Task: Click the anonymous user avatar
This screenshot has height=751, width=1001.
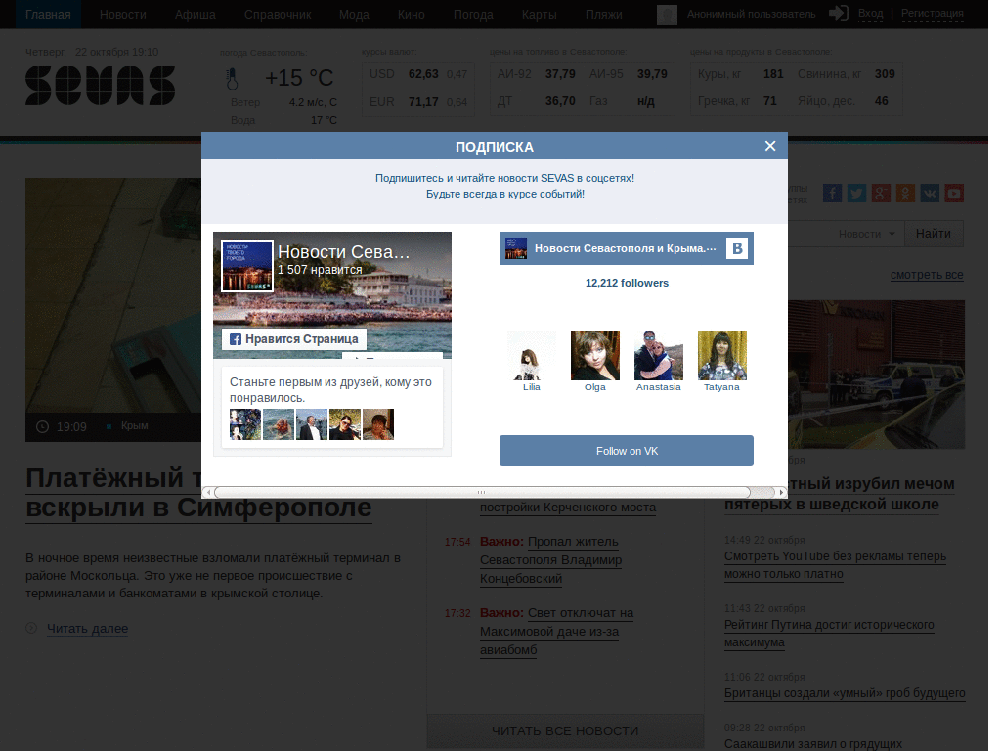Action: click(x=667, y=14)
